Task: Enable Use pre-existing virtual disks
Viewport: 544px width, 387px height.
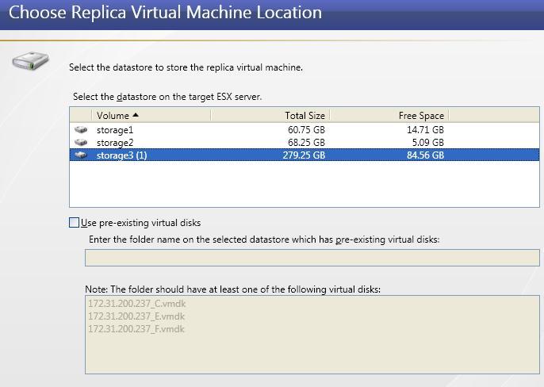Action: [74, 223]
